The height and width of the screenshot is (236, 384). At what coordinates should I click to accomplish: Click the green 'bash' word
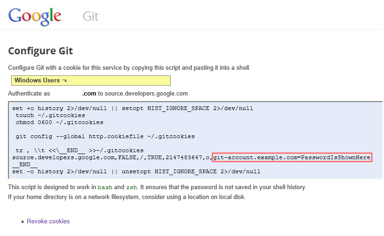click(105, 187)
